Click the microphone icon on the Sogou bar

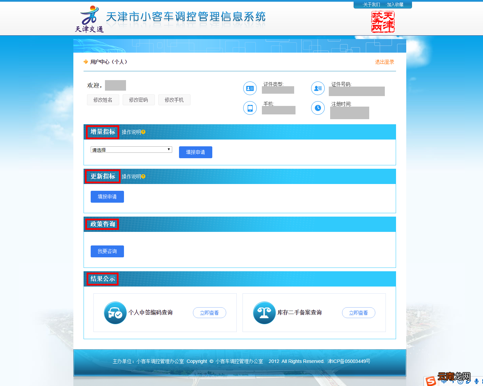coord(477,382)
